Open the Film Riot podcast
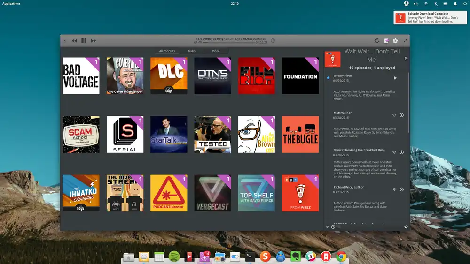This screenshot has width=470, height=264. click(x=257, y=75)
